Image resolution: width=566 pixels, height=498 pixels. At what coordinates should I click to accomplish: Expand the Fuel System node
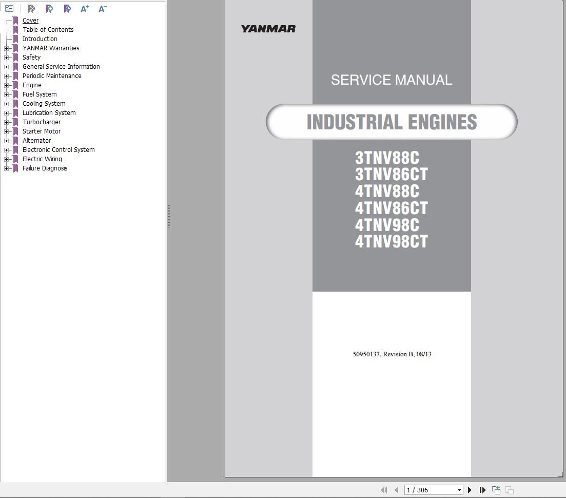pos(6,94)
